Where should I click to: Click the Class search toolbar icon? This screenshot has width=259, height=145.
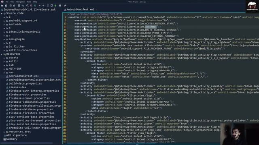point(31,6)
